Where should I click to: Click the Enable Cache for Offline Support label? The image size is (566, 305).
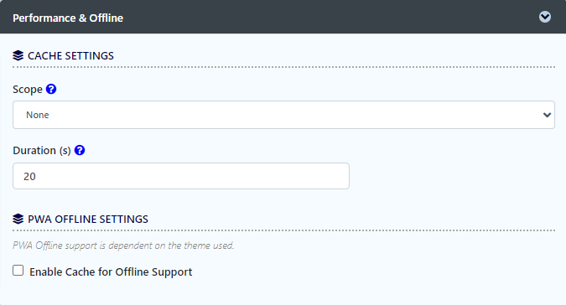pos(111,271)
